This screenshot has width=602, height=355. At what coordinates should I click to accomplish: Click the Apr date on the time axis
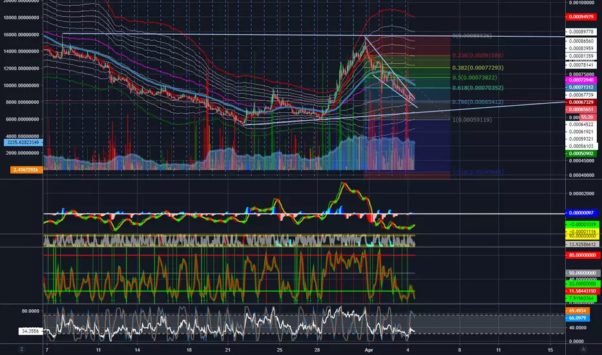[x=369, y=350]
